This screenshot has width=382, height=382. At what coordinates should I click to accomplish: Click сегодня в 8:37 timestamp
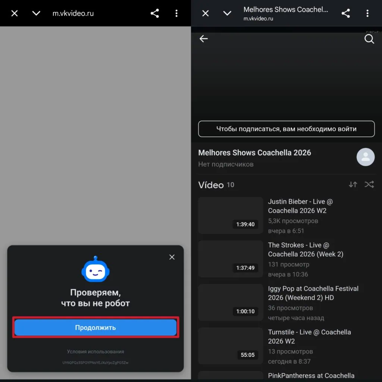tap(289, 361)
